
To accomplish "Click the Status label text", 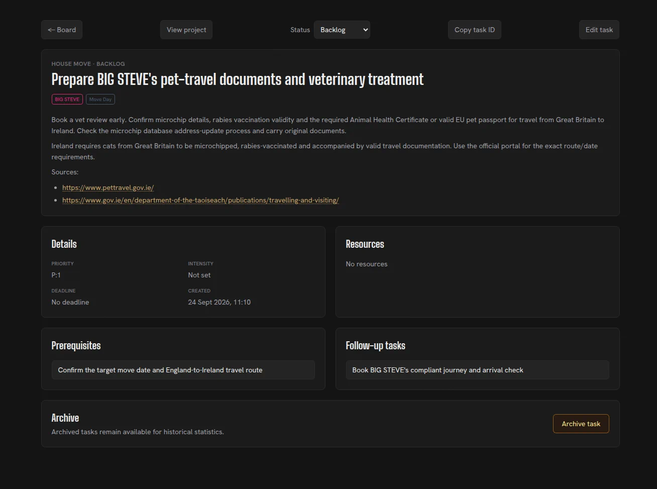I will pyautogui.click(x=300, y=30).
